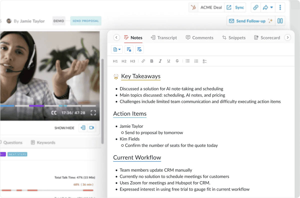Viewport: 300px width, 198px height.
Task: Switch to the Scorecard tab
Action: pos(267,38)
